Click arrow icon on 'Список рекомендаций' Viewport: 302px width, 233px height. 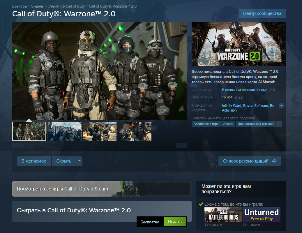[x=274, y=161]
